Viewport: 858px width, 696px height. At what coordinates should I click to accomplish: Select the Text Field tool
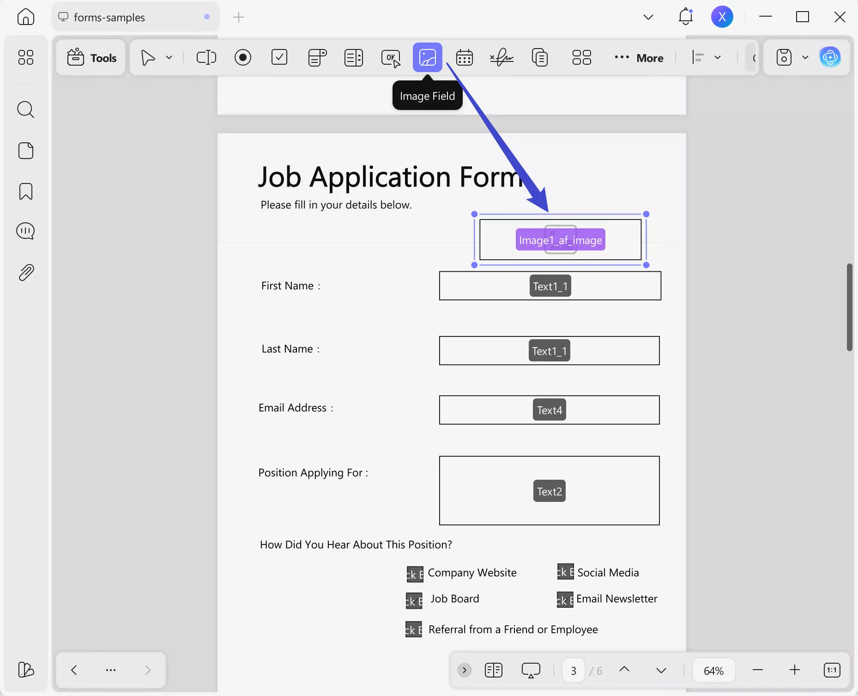206,57
